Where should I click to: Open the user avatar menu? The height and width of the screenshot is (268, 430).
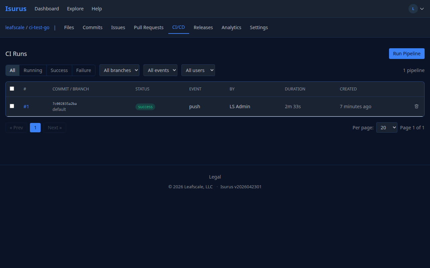tap(413, 9)
